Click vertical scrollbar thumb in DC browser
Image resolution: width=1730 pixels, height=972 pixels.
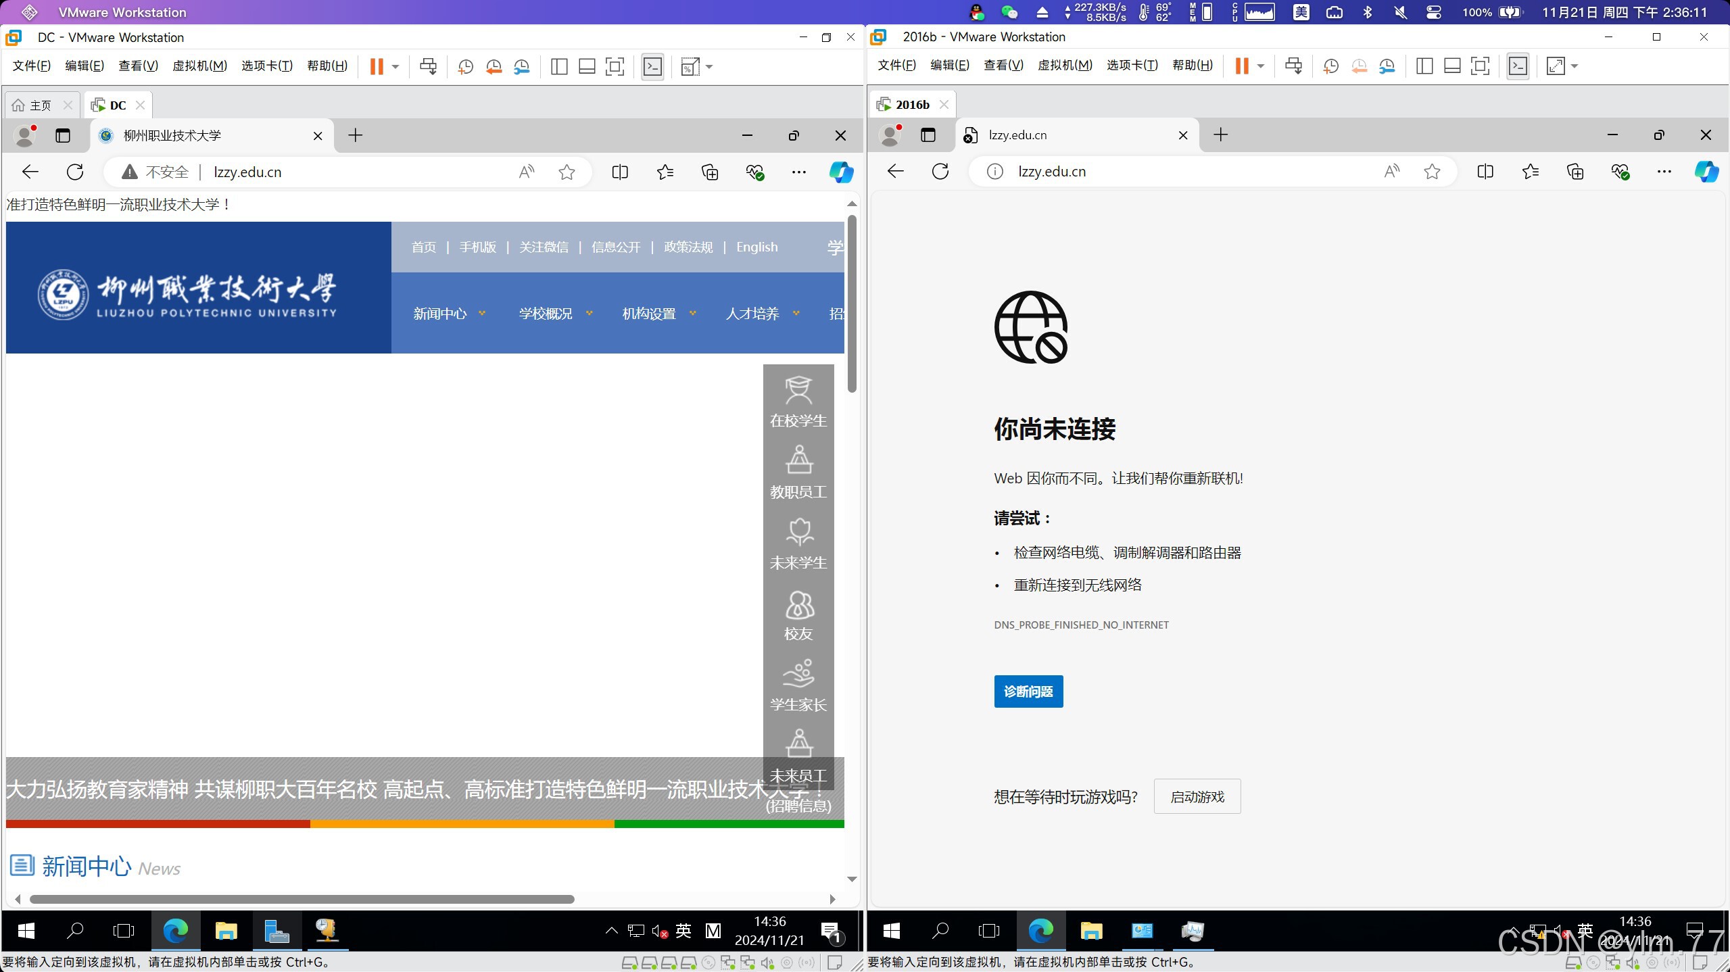point(852,303)
